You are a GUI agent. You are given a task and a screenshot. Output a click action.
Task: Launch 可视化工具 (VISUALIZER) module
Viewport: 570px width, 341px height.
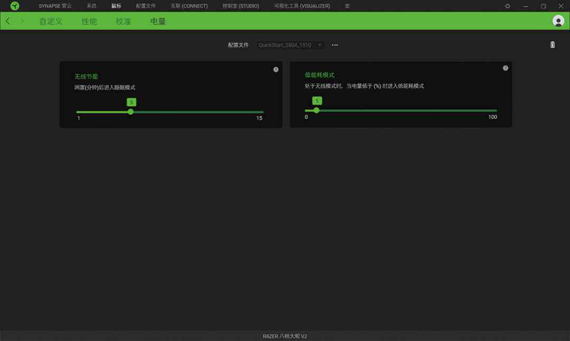302,6
